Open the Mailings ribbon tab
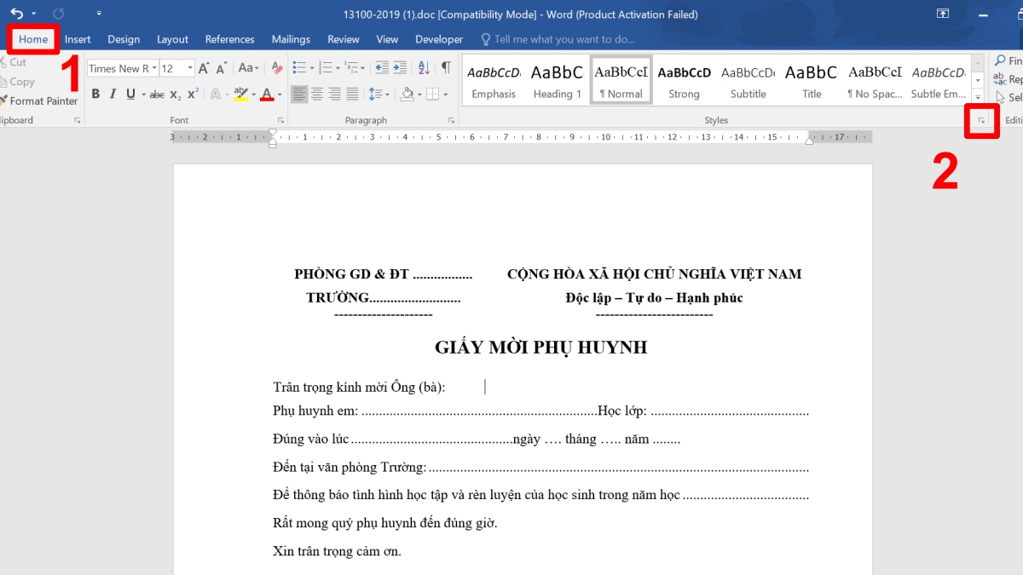 [291, 39]
